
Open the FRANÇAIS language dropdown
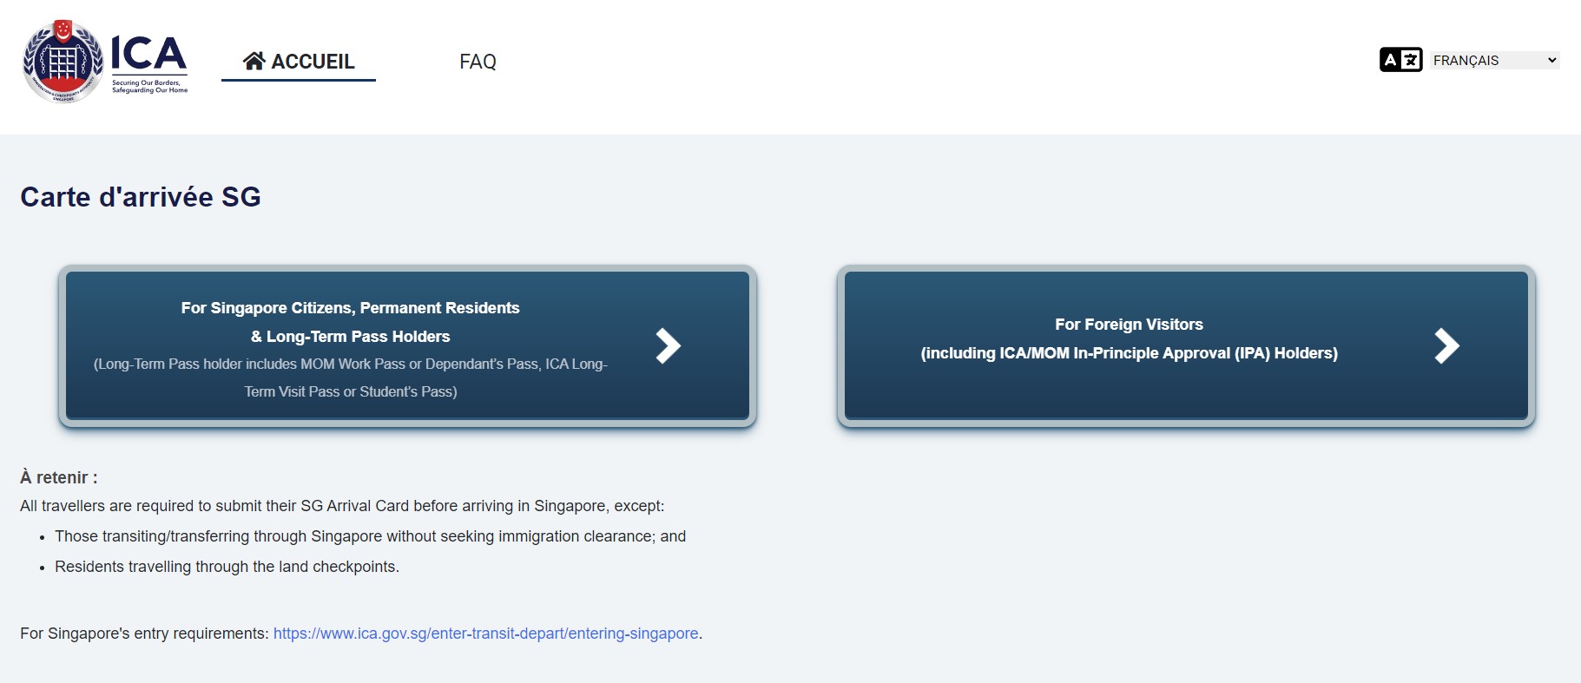point(1495,60)
